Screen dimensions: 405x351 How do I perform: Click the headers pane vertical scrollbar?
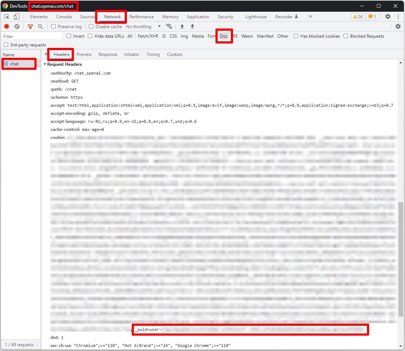tap(401, 259)
